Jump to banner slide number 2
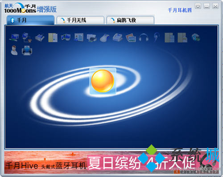This screenshot has height=177, width=223. [183, 172]
